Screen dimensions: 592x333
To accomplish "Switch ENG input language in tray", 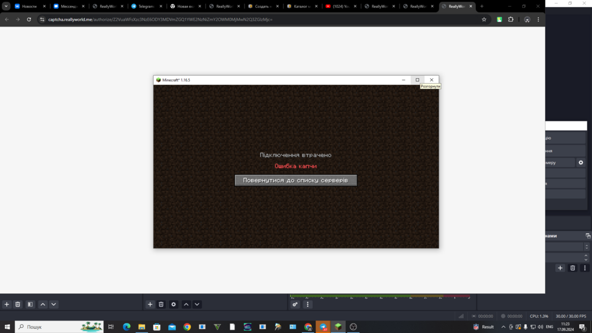I will pyautogui.click(x=549, y=326).
